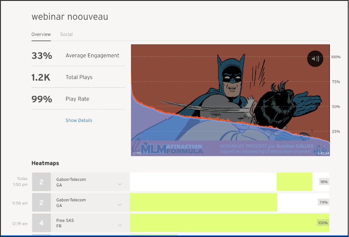Click the 18% heatmap viewing bar

[x=294, y=182]
